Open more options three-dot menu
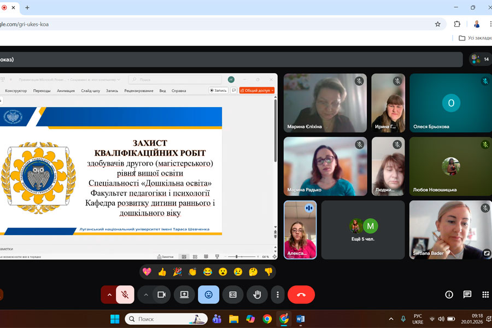 pos(278,295)
